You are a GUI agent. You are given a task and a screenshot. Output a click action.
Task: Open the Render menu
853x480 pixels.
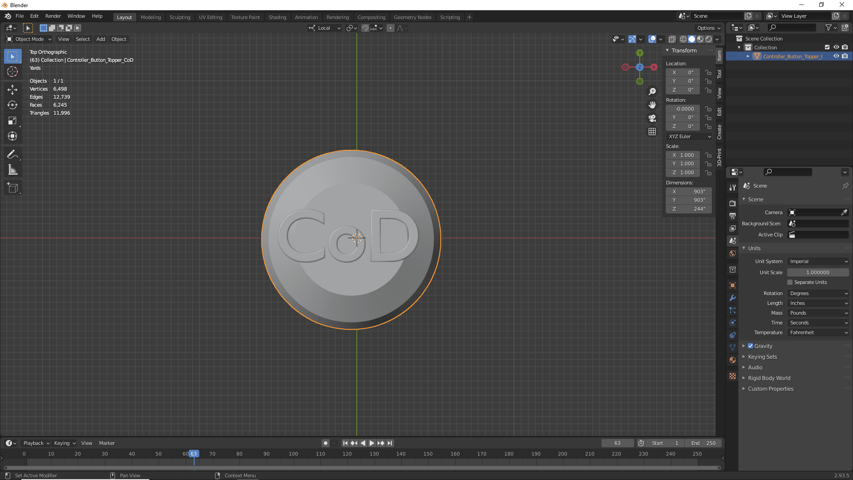[53, 16]
